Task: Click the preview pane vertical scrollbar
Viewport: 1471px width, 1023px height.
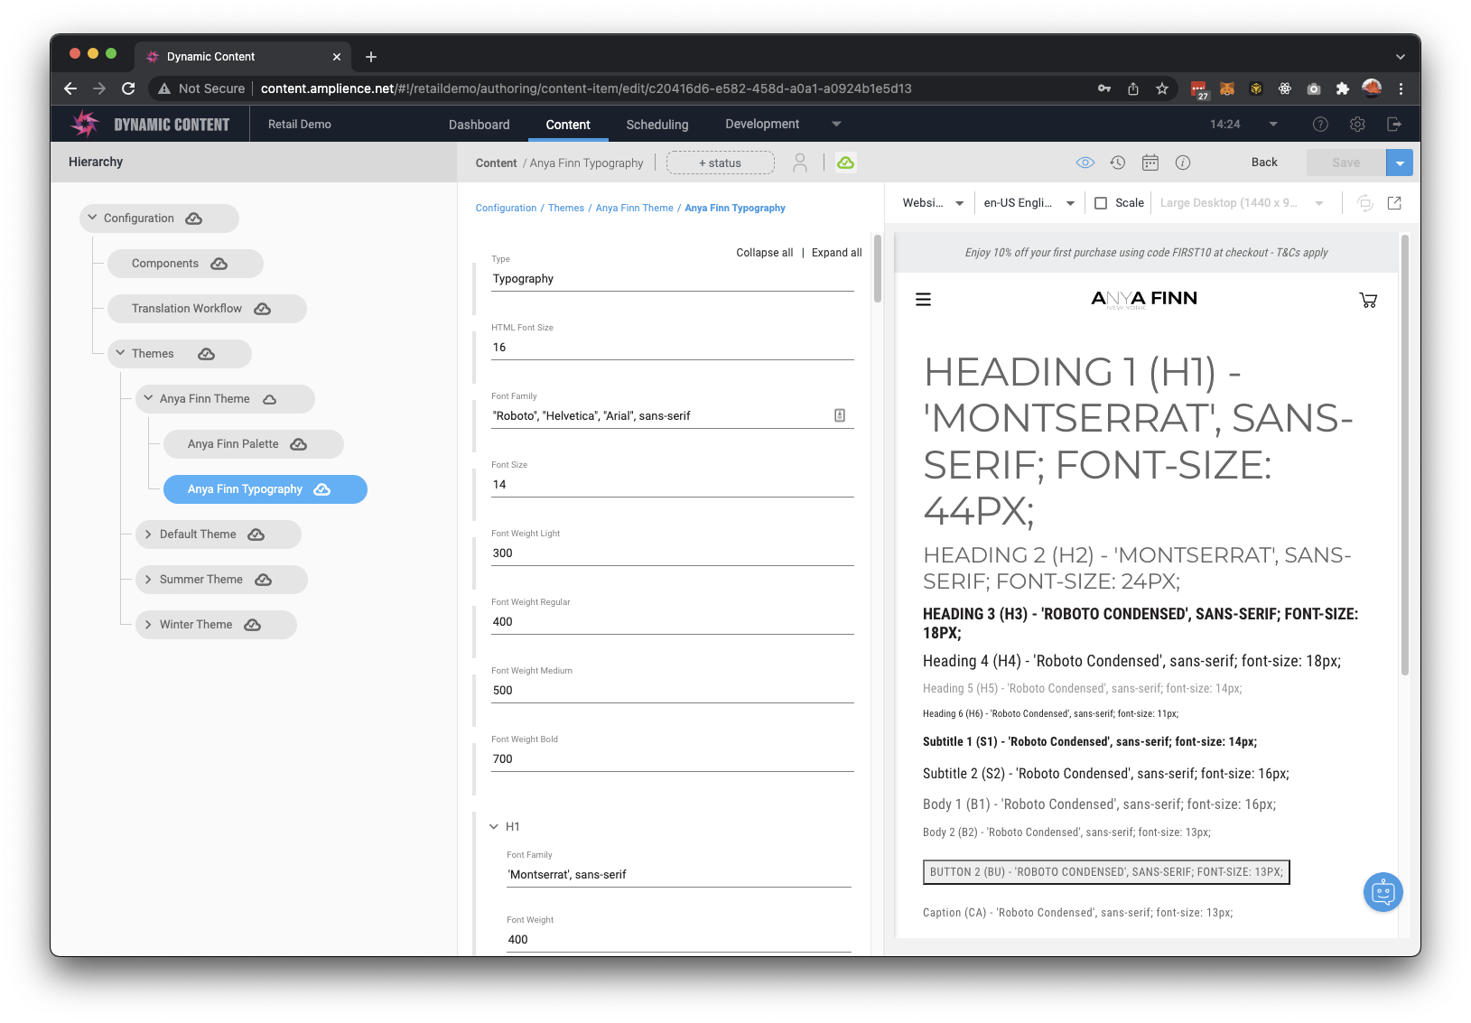Action: click(x=1404, y=454)
